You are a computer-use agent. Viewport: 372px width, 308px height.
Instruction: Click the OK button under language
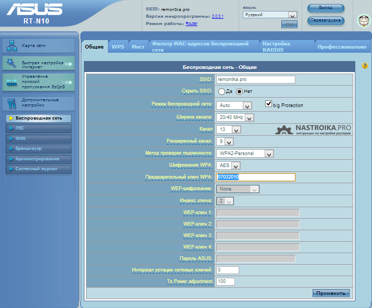289,25
